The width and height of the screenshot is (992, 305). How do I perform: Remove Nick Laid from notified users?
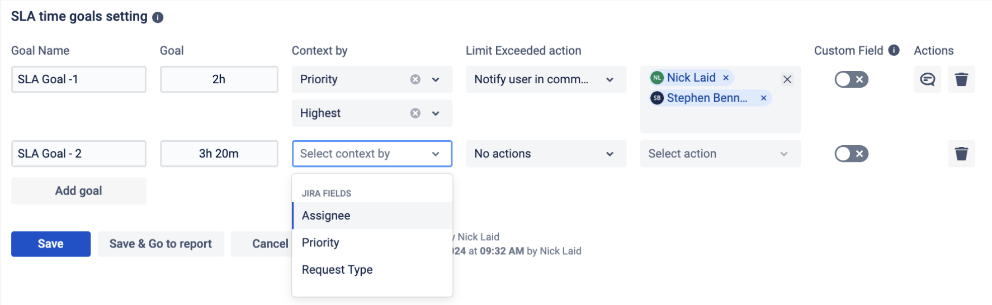[726, 78]
